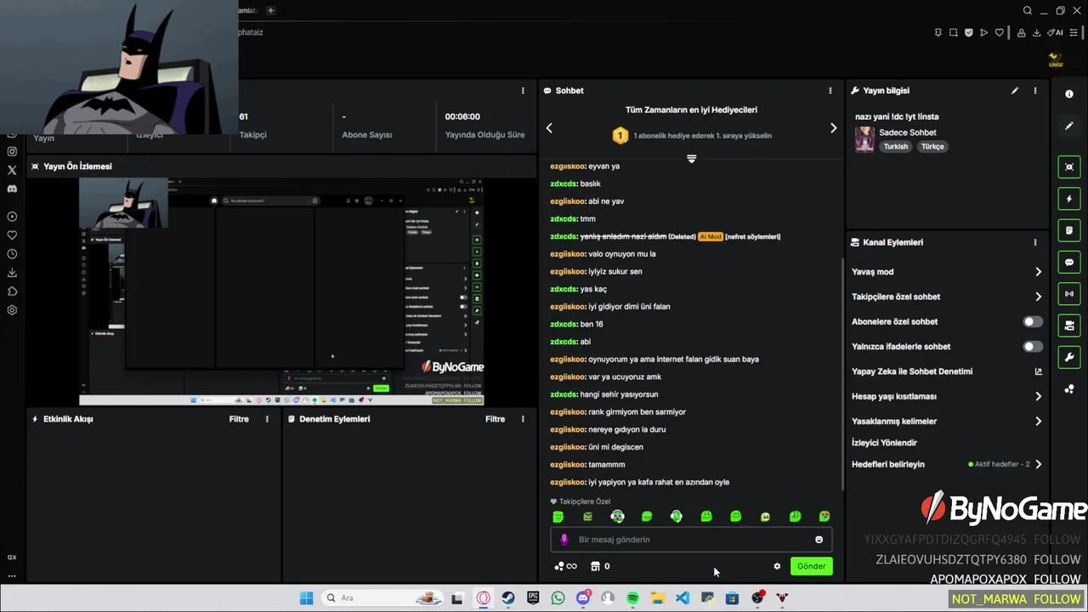This screenshot has height=612, width=1088.
Task: Open Kanal Eylemleri panel three-dot menu
Action: (1035, 242)
